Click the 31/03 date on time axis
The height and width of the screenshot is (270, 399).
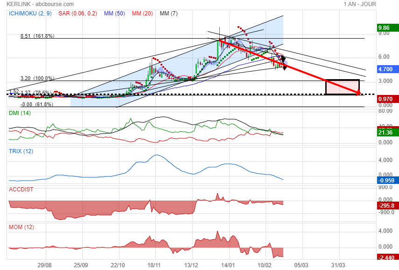pyautogui.click(x=338, y=265)
